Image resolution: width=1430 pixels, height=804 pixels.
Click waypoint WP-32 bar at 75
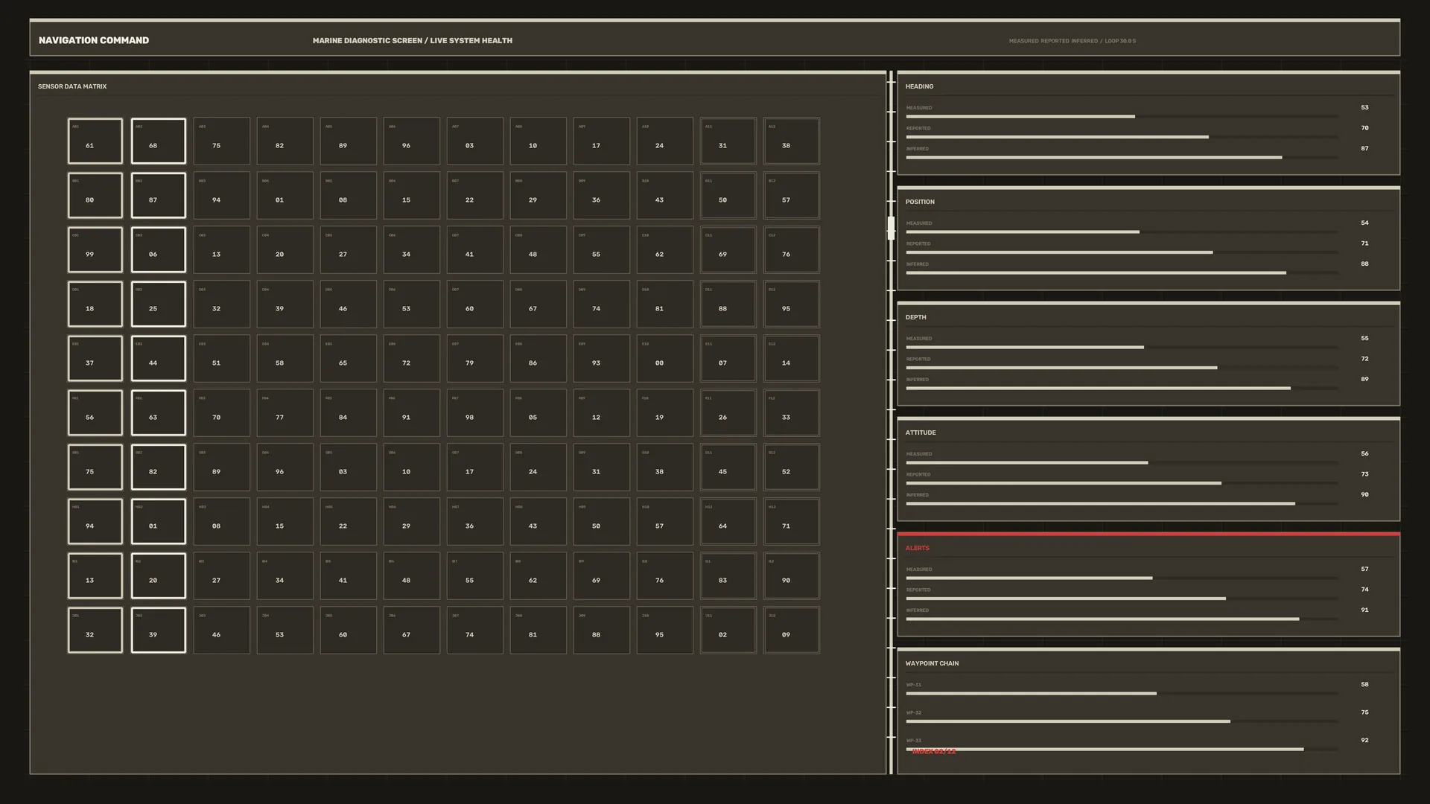[1122, 721]
